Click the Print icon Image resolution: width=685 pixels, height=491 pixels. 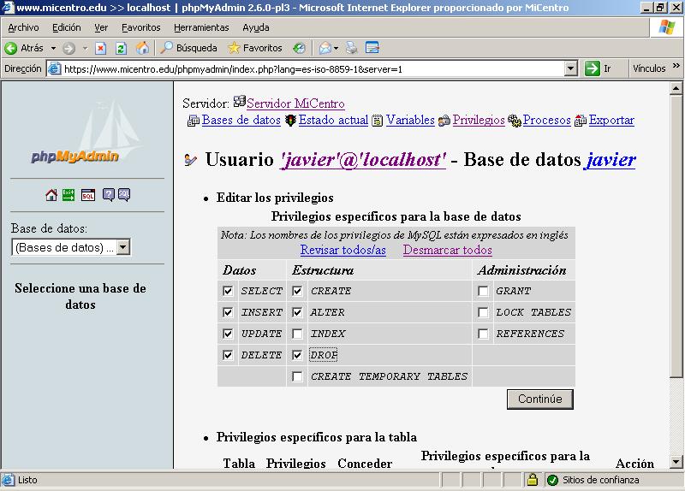(352, 48)
